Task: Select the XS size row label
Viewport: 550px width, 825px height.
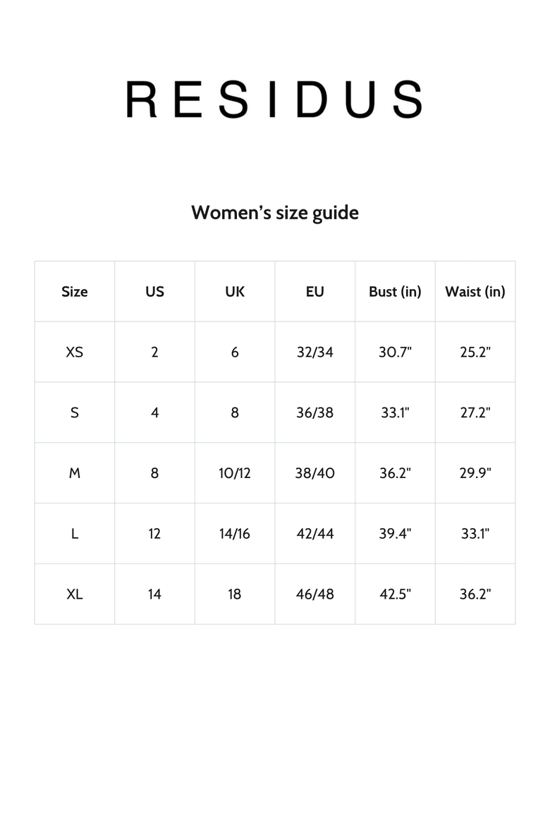Action: pos(75,352)
